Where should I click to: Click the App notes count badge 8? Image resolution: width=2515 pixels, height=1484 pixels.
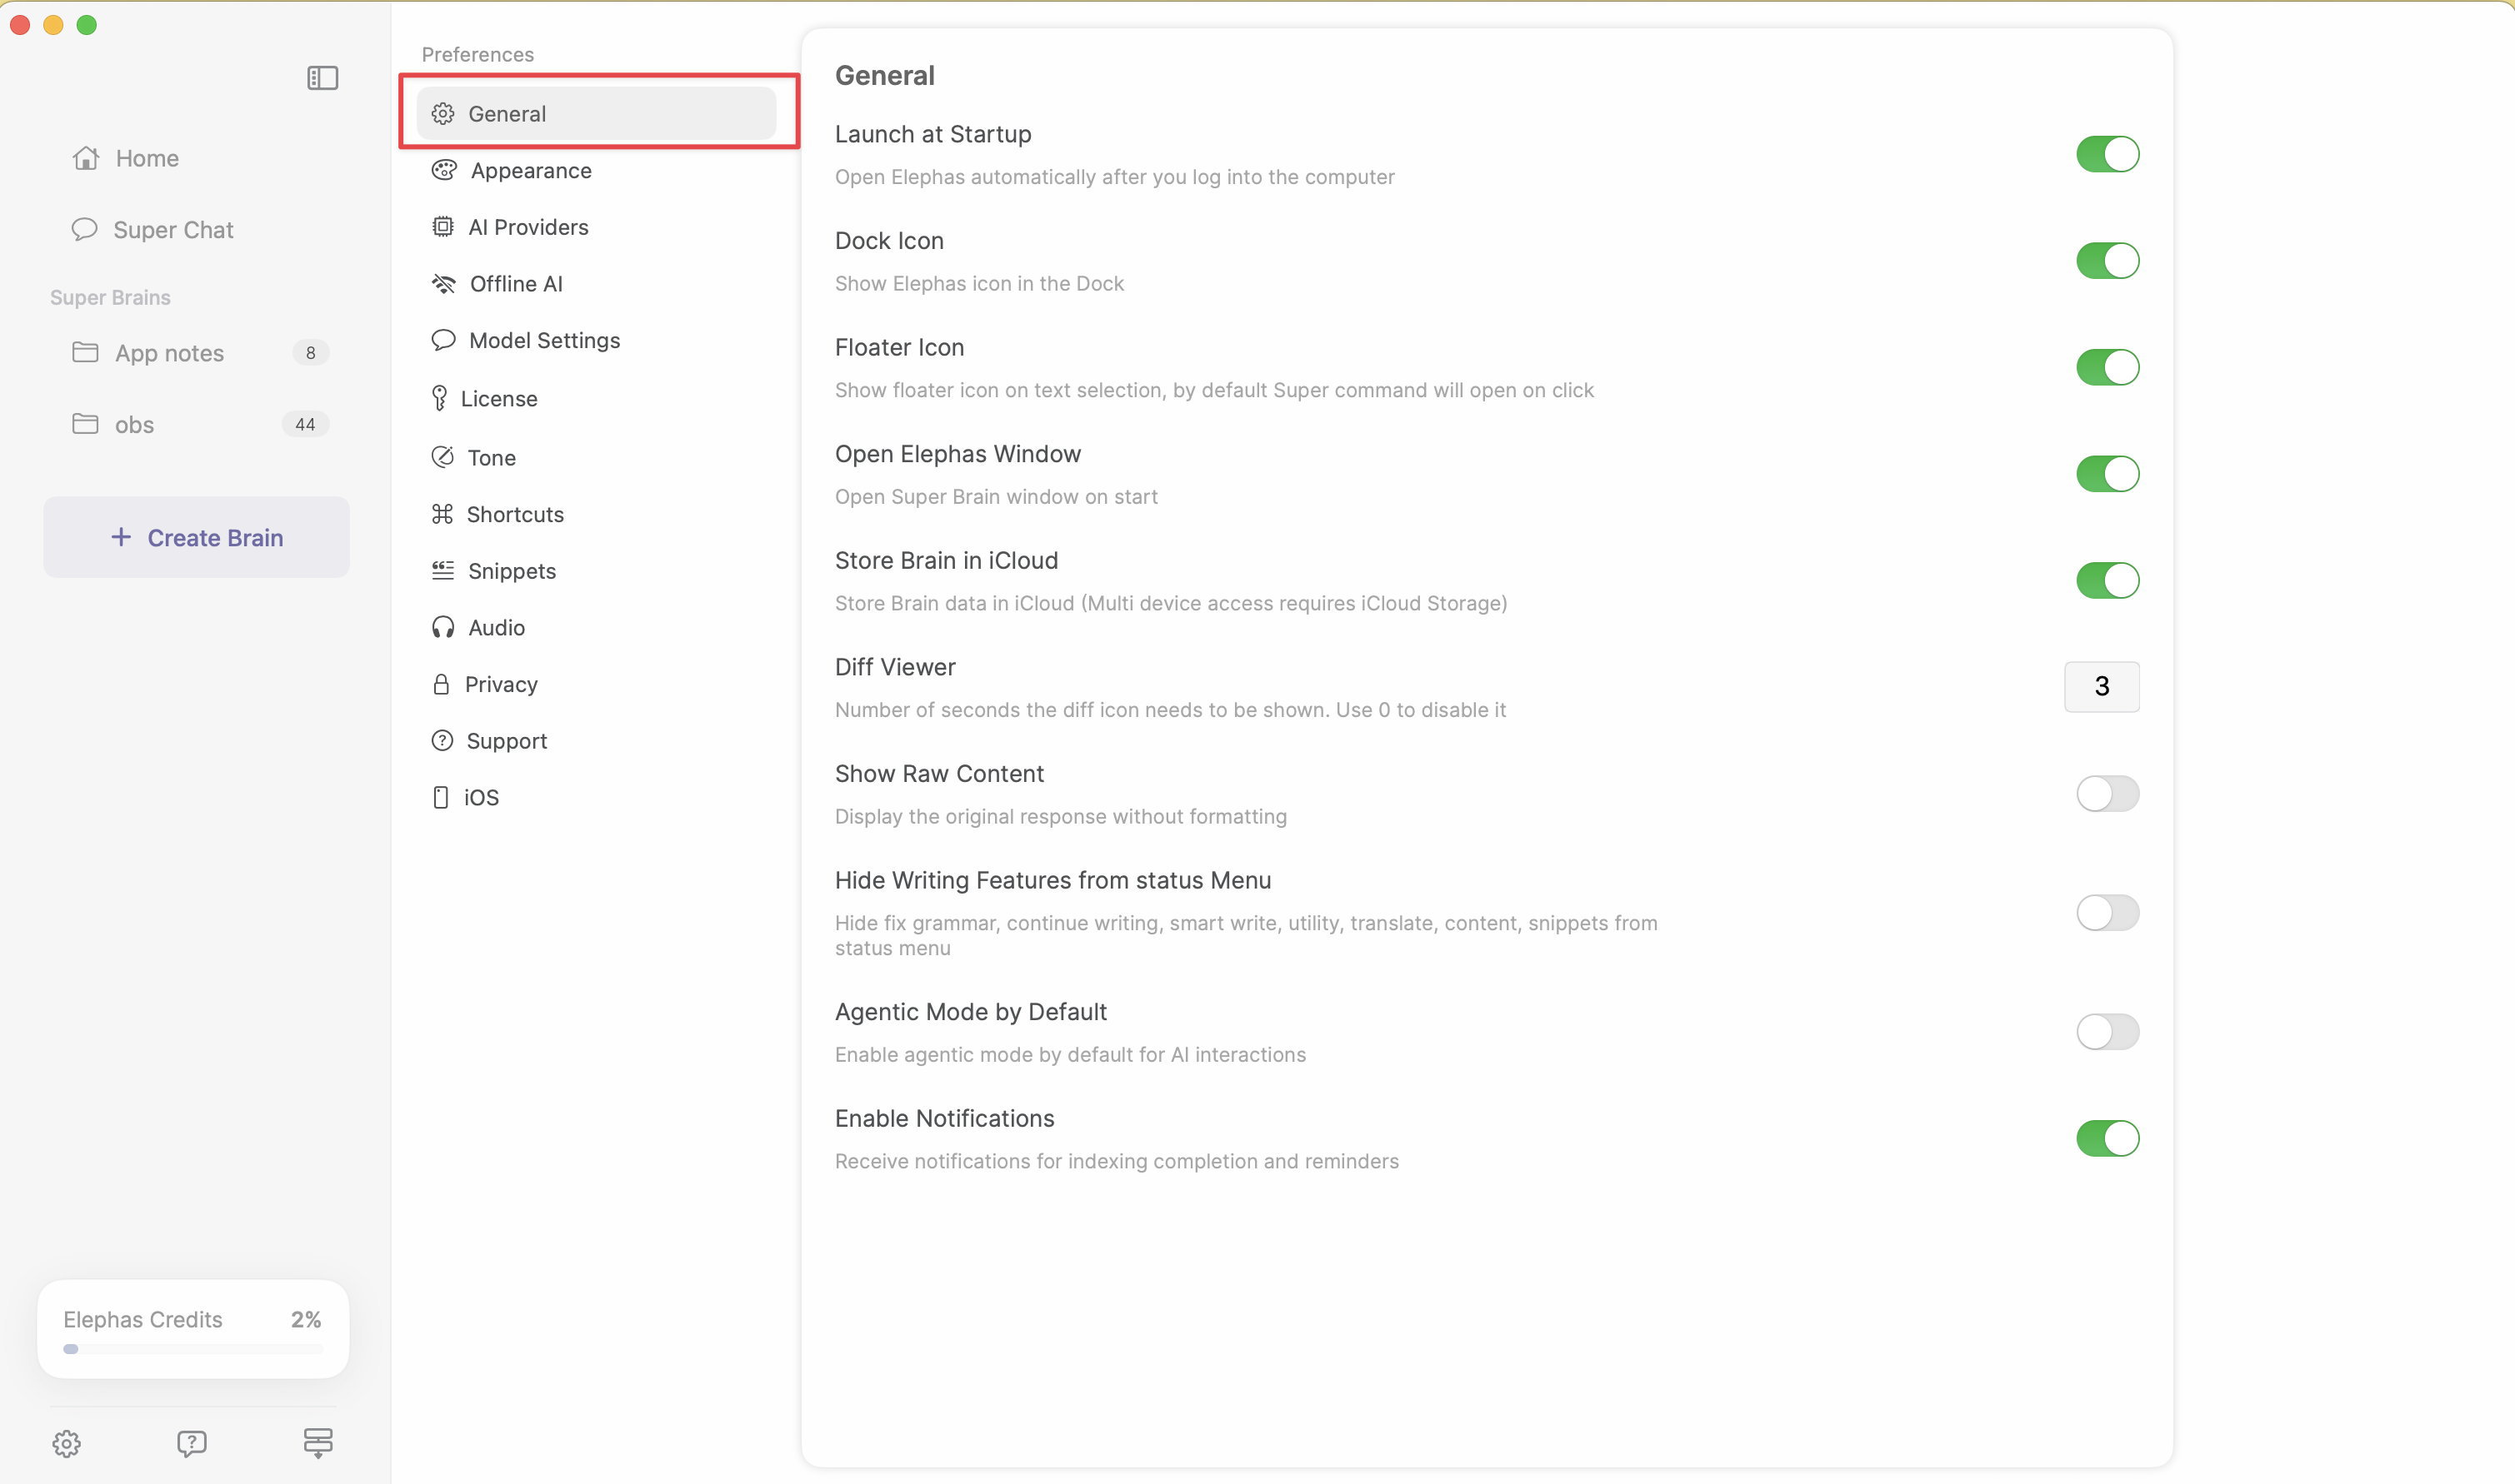pos(310,352)
